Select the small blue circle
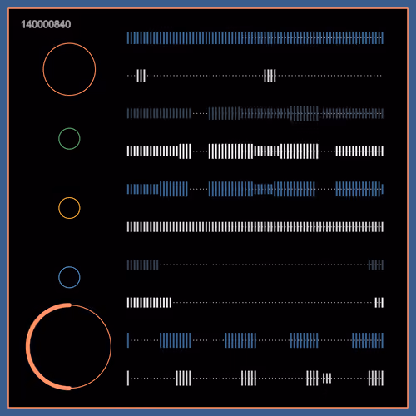This screenshot has width=416, height=416. [x=69, y=277]
